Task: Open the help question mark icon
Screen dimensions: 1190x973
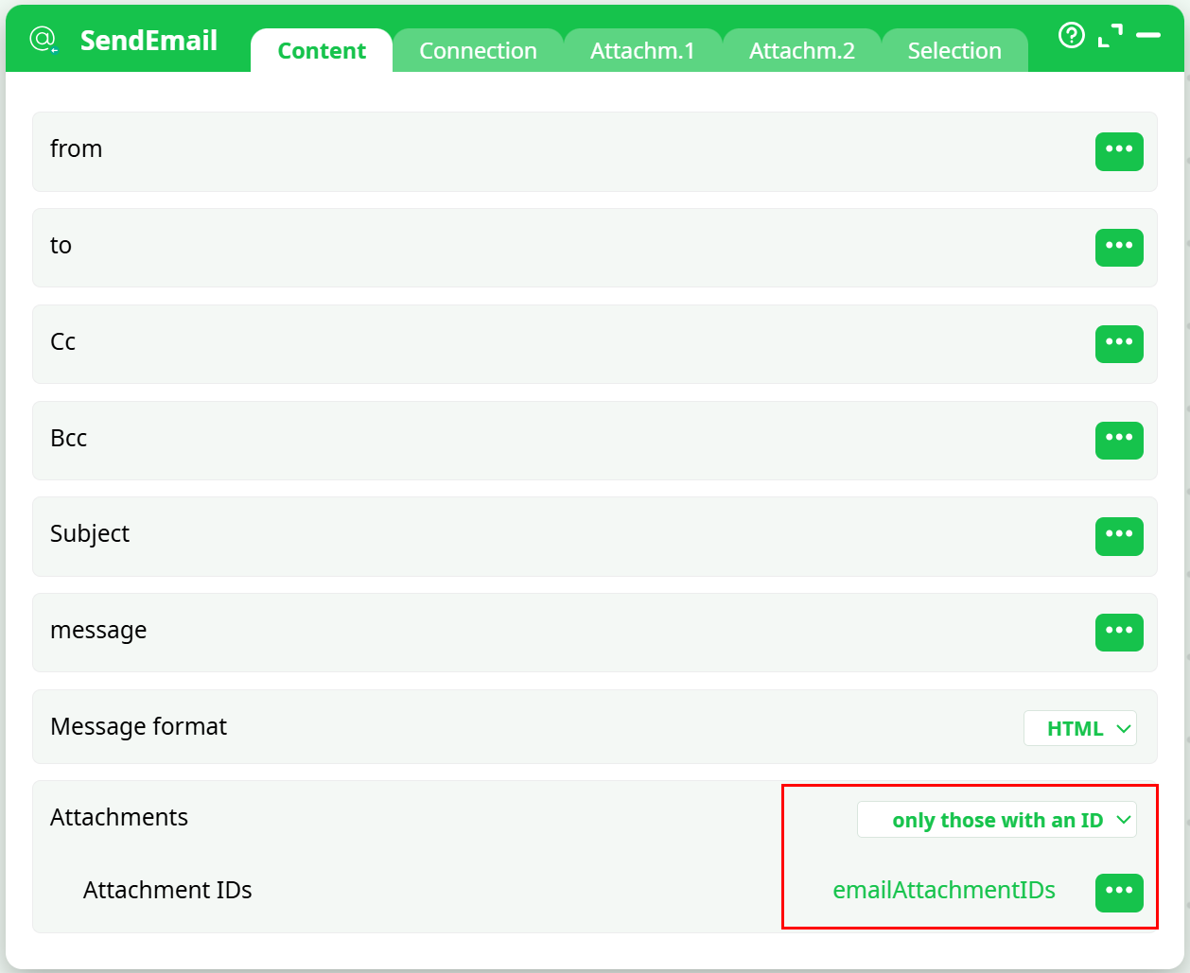Action: [1071, 36]
